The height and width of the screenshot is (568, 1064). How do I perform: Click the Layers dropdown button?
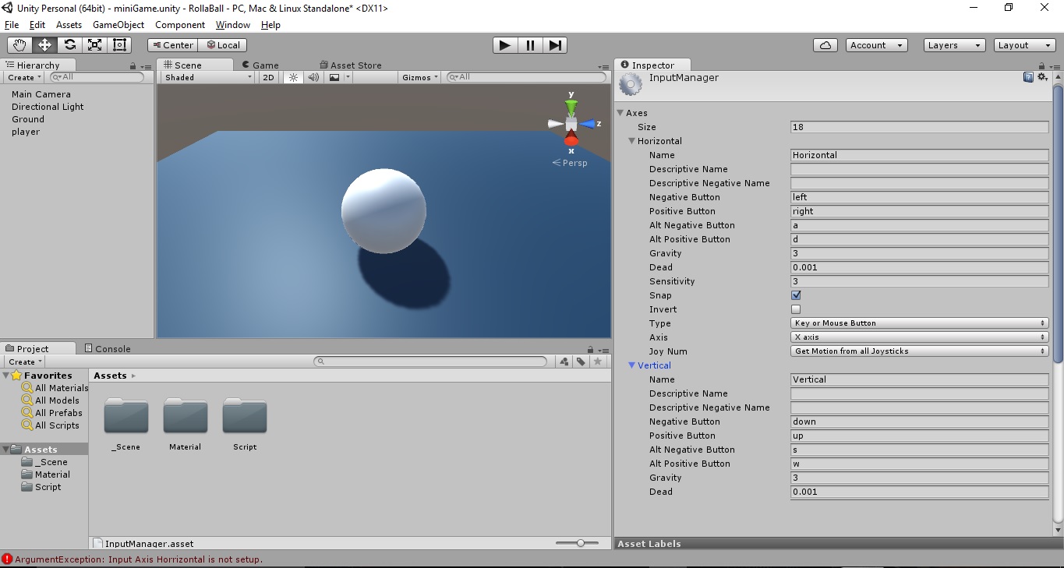point(953,44)
